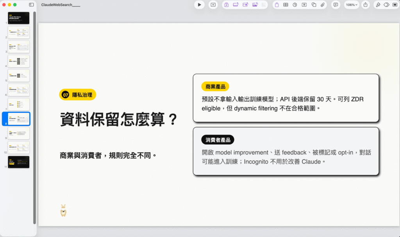The height and width of the screenshot is (237, 400).
Task: Click the slide navigator scrollbar
Action: (x=34, y=118)
